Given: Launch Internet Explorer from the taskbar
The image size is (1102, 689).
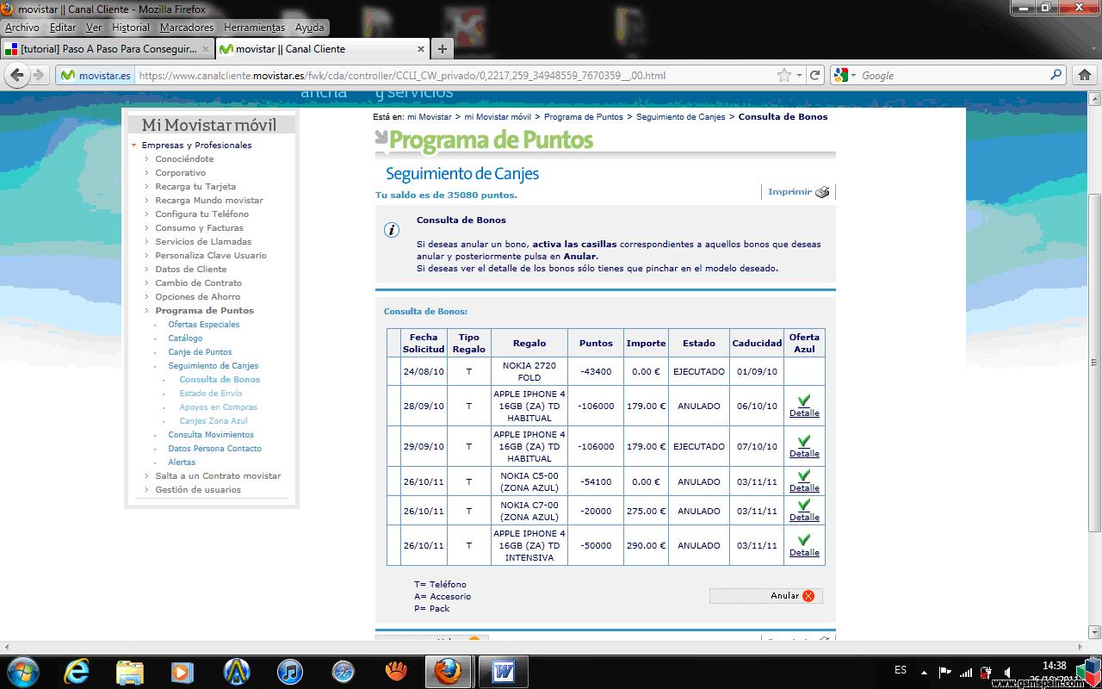Looking at the screenshot, I should pyautogui.click(x=76, y=671).
